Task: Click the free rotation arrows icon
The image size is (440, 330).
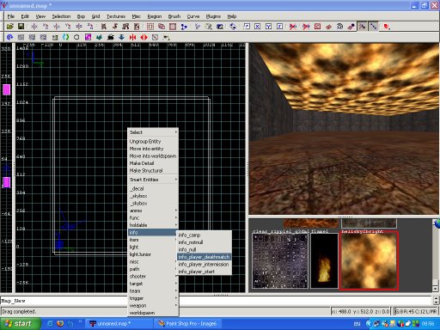Action: coord(233,27)
